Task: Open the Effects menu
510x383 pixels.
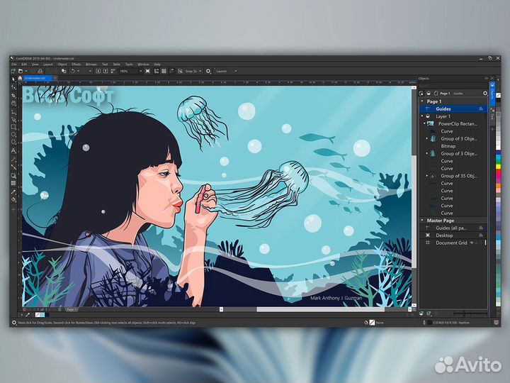Action: pyautogui.click(x=76, y=65)
